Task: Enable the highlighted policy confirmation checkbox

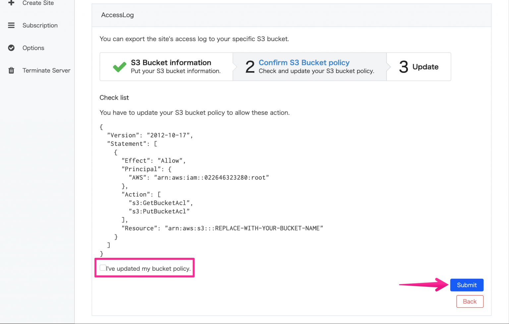Action: [103, 267]
